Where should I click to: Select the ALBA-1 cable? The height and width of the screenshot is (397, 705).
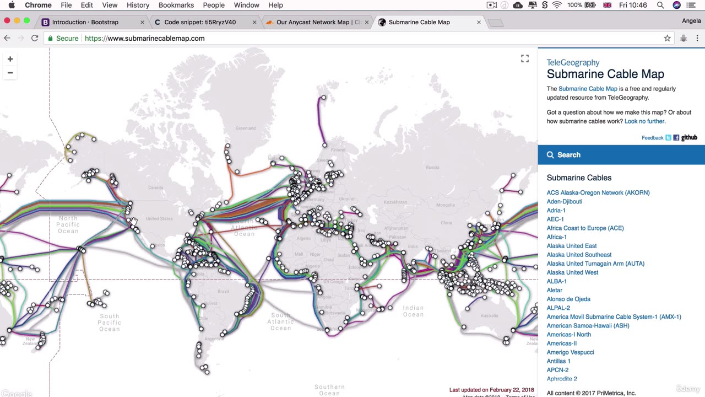tap(557, 281)
